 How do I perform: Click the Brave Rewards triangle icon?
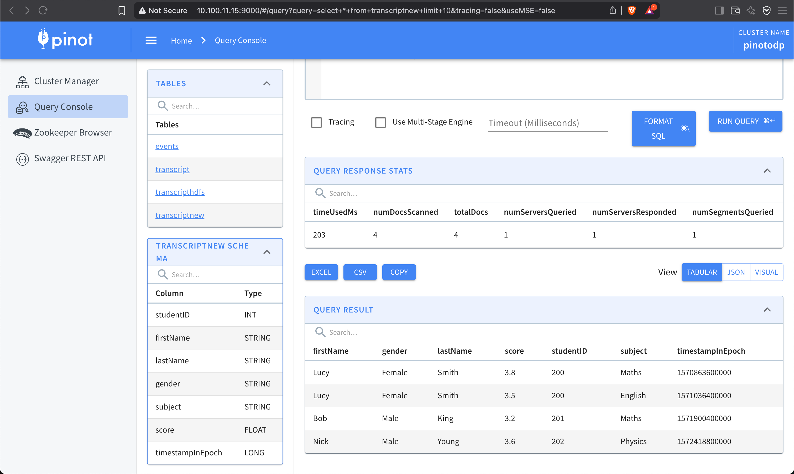coord(650,10)
